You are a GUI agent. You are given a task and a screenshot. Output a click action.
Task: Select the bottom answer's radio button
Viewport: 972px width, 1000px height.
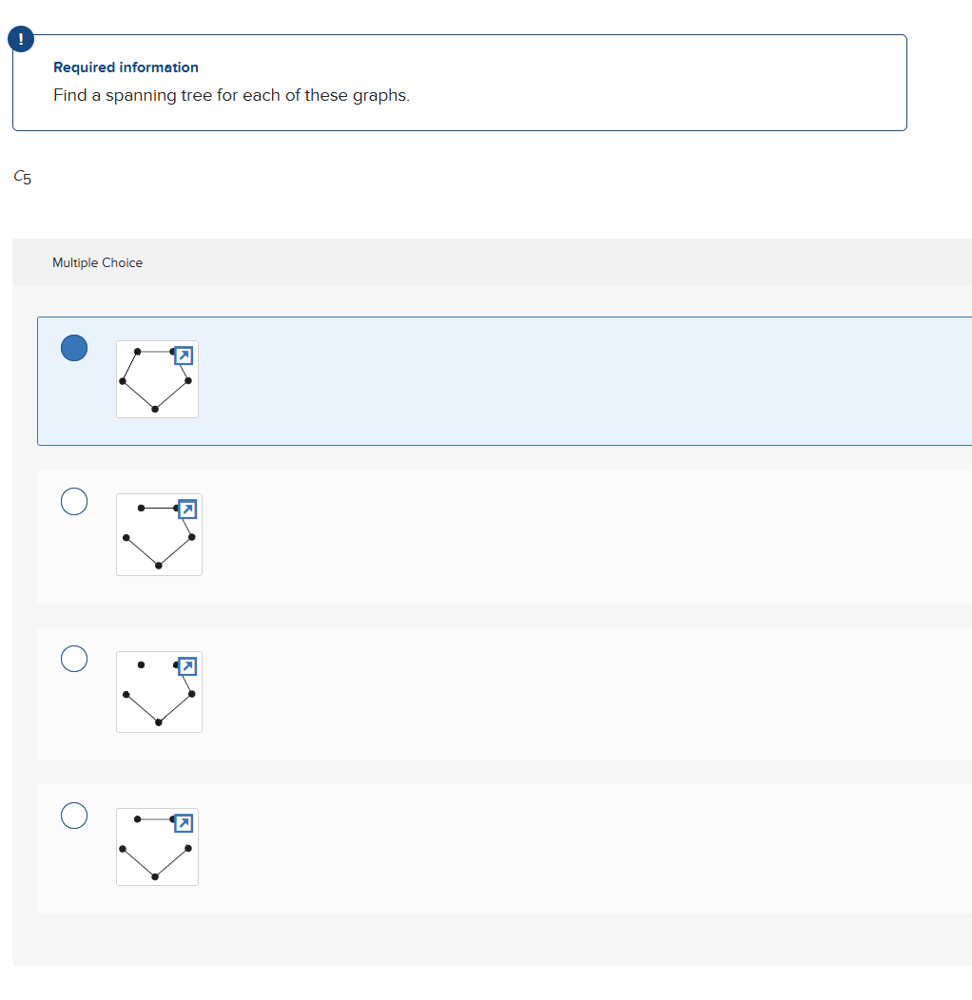pos(73,816)
